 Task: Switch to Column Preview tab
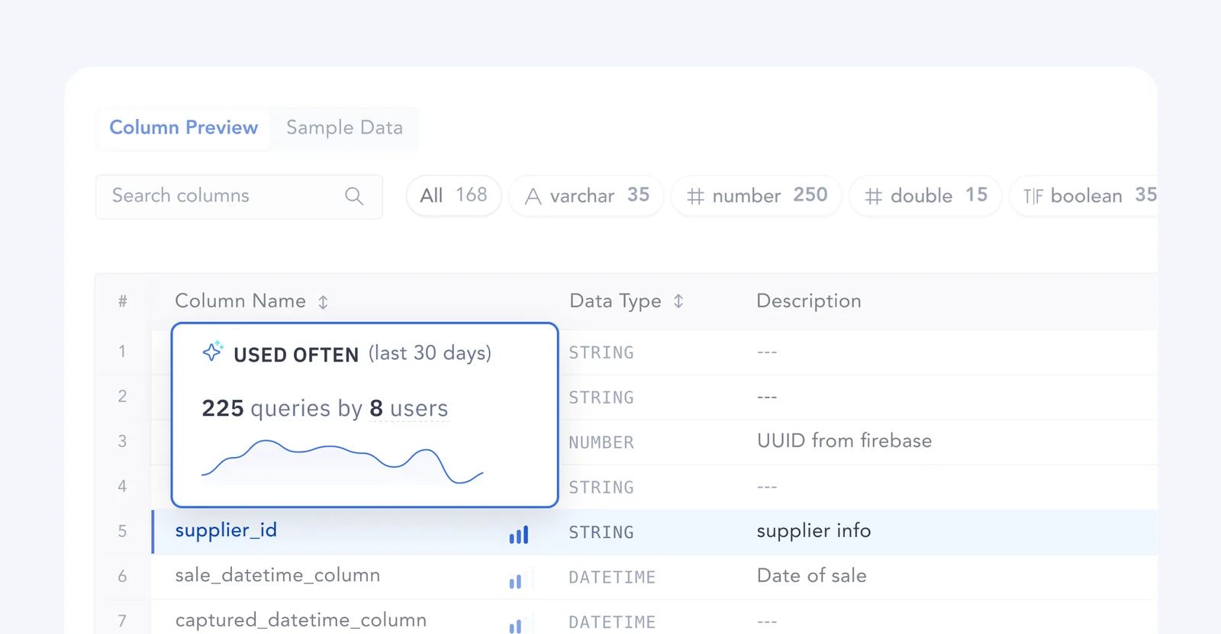183,127
